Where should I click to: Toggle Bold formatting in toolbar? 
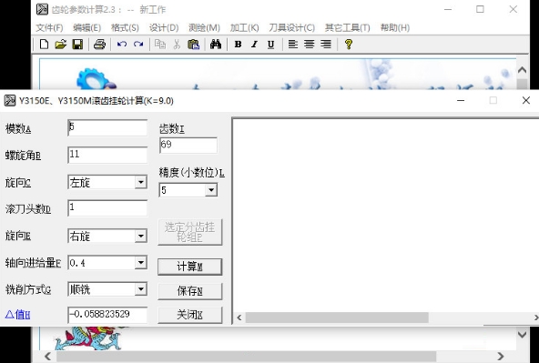(x=238, y=45)
